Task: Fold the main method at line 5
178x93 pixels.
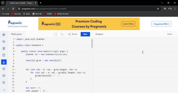Action: coord(15,51)
